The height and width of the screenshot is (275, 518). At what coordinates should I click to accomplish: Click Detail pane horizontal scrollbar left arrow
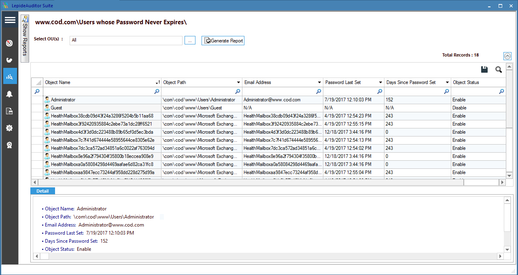click(x=36, y=256)
